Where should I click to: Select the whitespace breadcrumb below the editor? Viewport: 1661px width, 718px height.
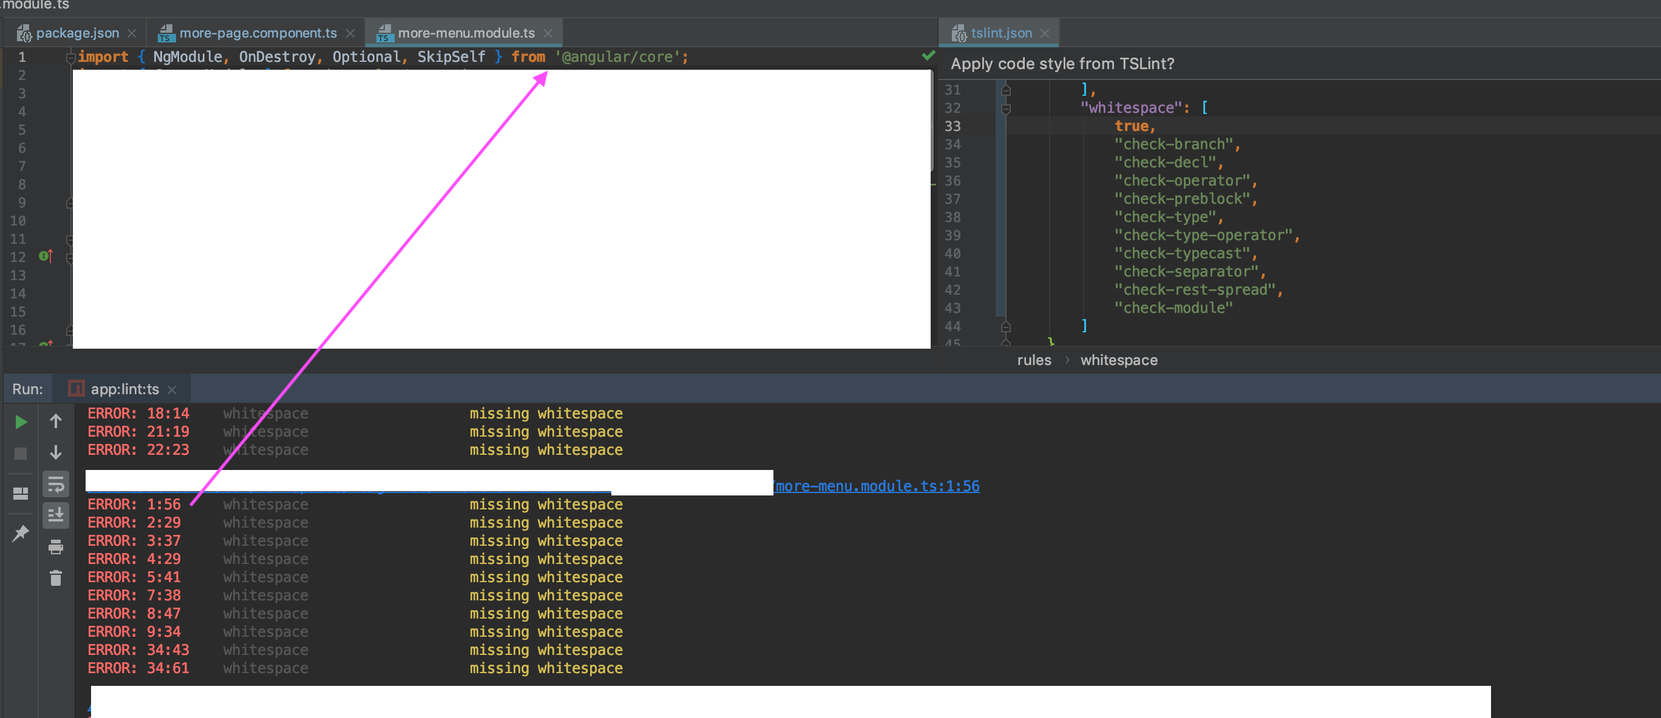pos(1118,360)
